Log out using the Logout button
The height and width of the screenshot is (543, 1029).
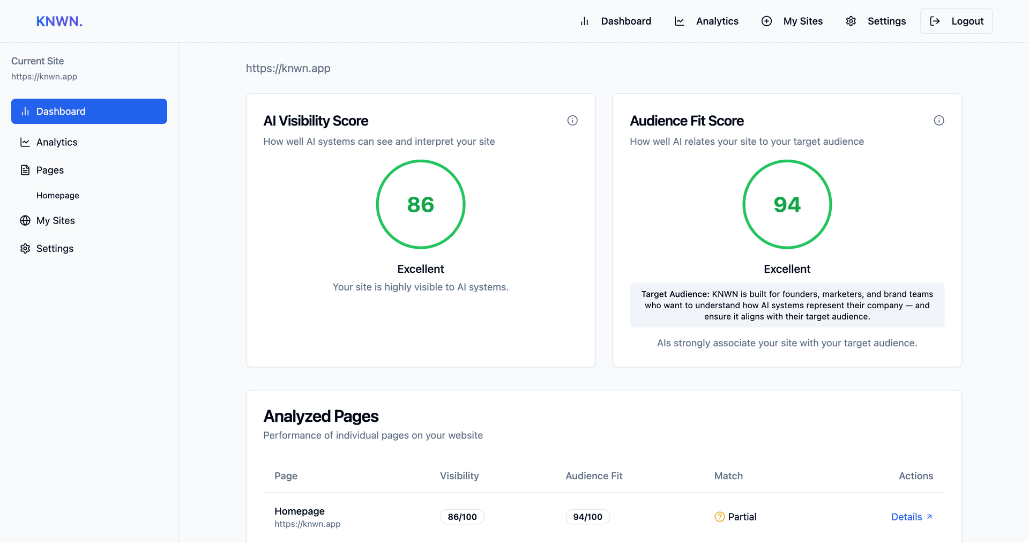956,21
